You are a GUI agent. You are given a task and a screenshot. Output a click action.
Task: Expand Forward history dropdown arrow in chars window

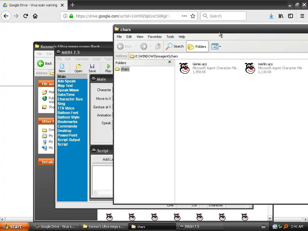pyautogui.click(x=151, y=47)
